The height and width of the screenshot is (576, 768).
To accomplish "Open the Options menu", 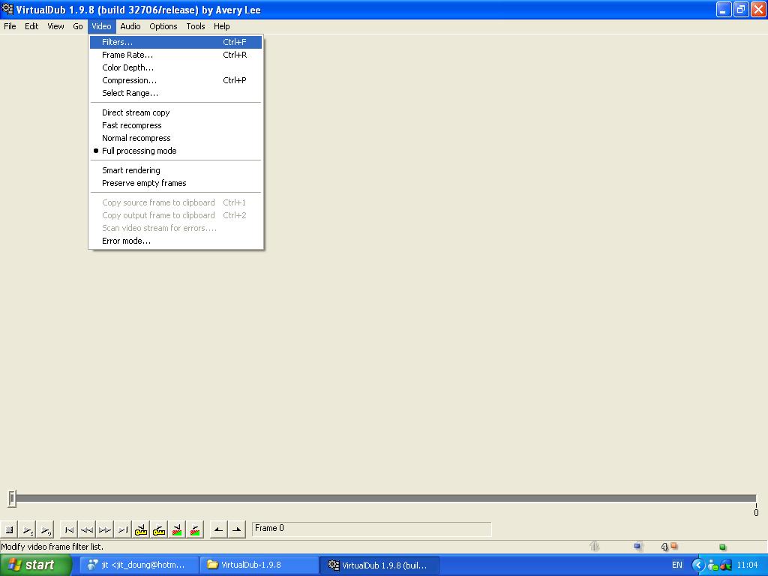I will (163, 26).
